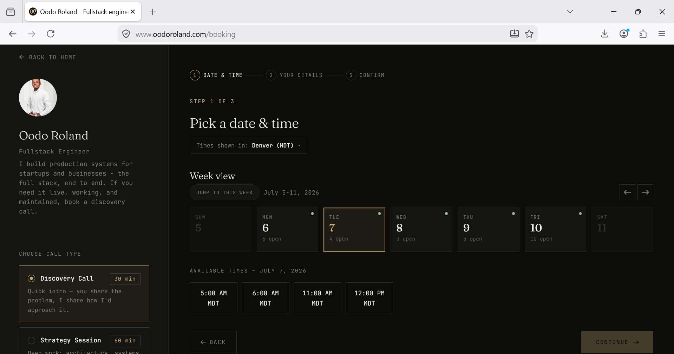Image resolution: width=674 pixels, height=354 pixels.
Task: Click the Step 1 of 3 label
Action: [212, 101]
